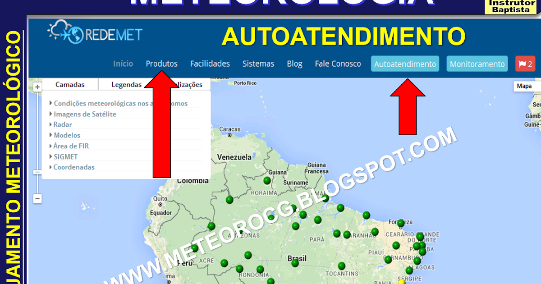Expand the Radar layer group
541x284 pixels.
63,124
